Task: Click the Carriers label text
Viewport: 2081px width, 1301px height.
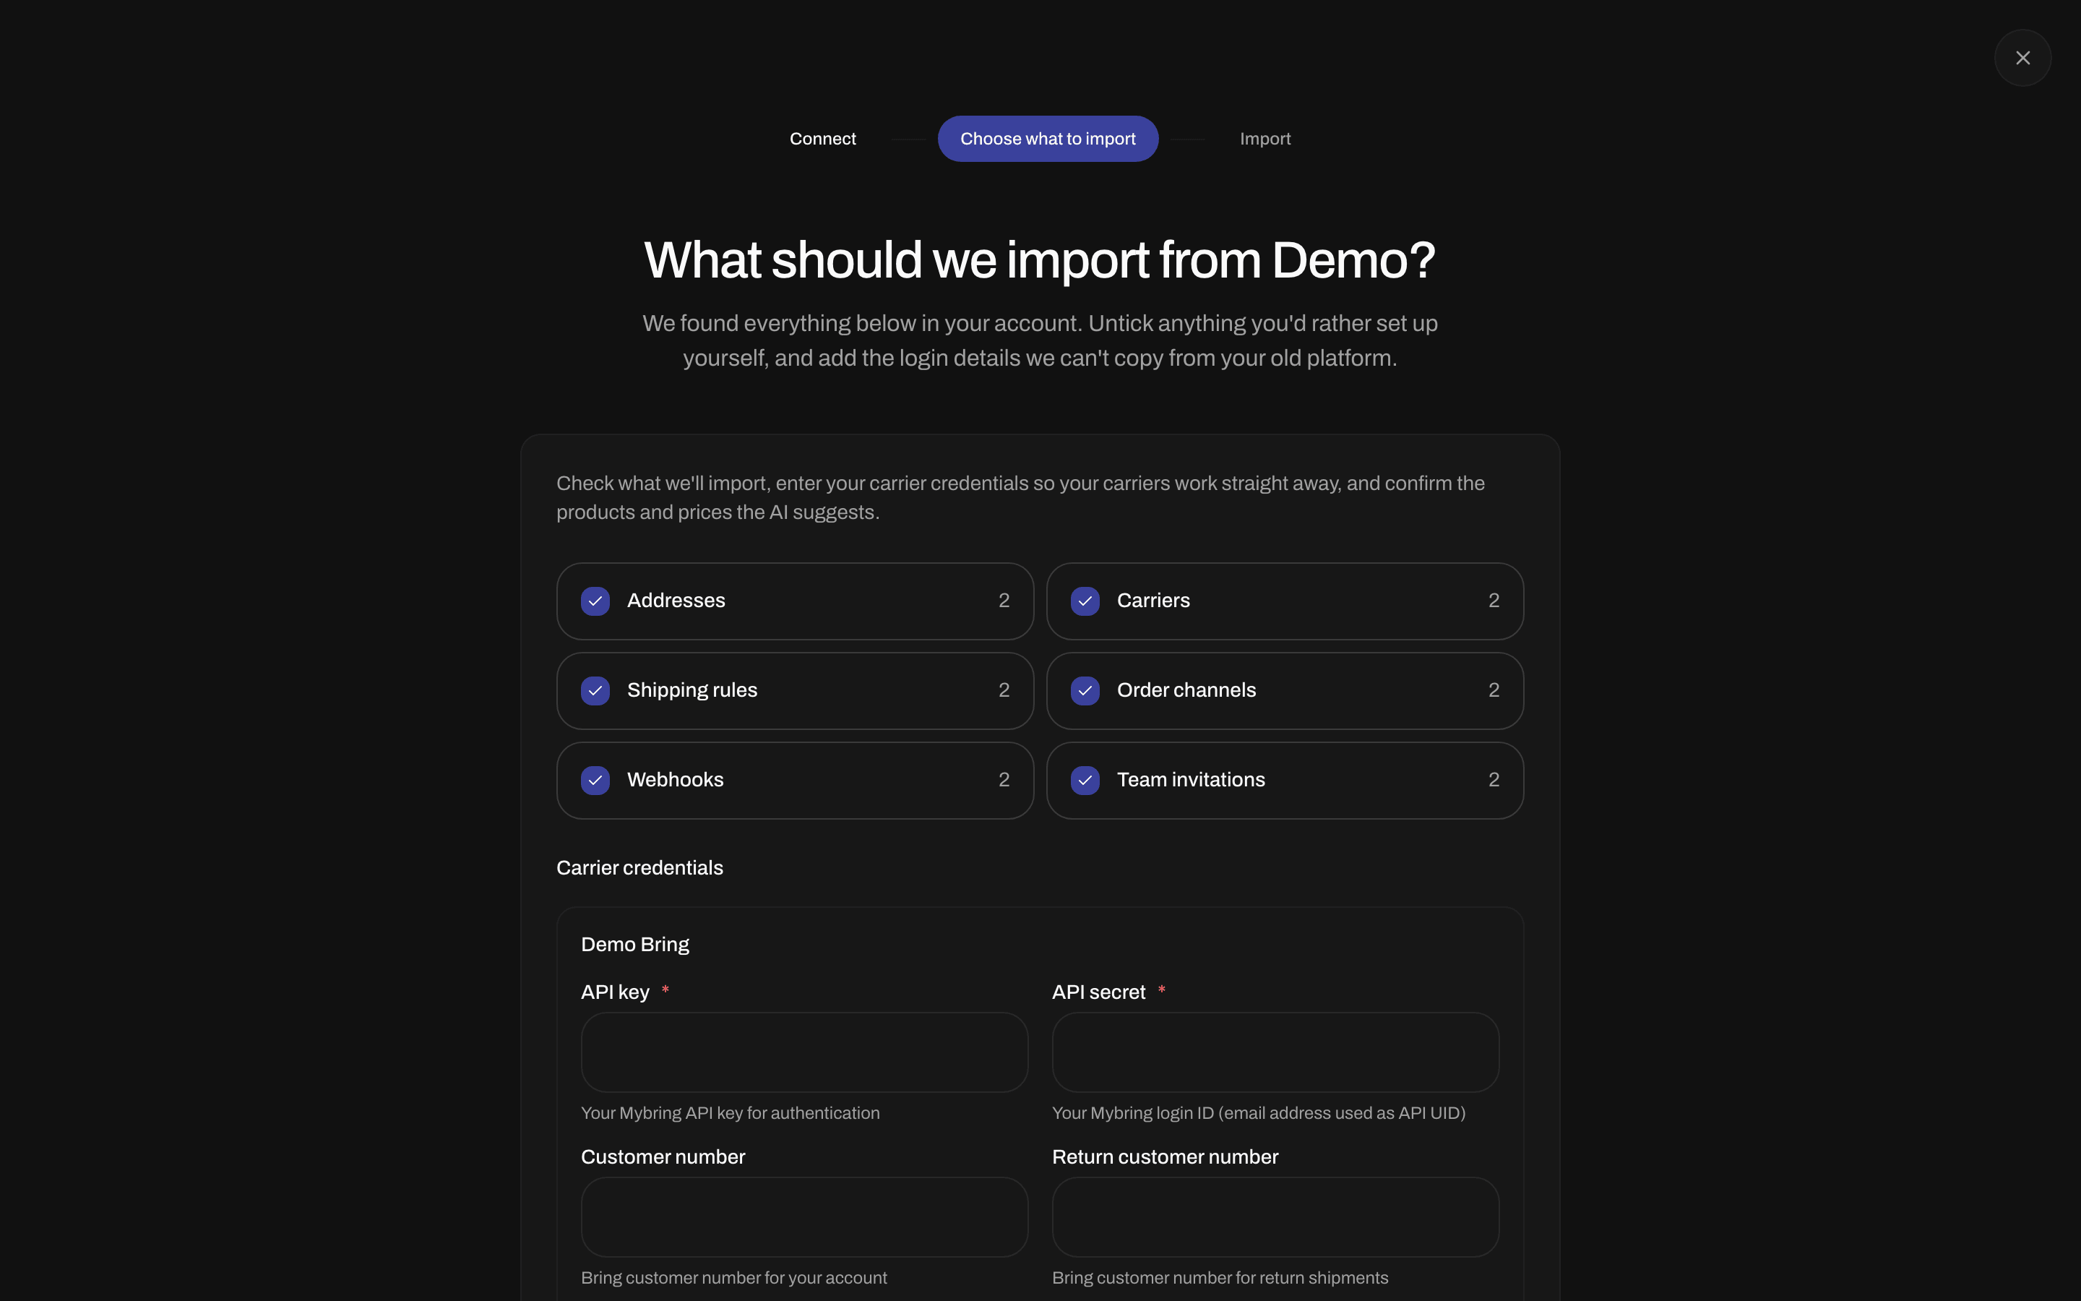Action: tap(1153, 601)
